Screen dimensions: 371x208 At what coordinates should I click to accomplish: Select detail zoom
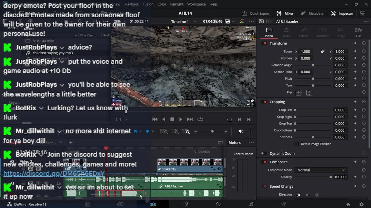[x=175, y=131]
